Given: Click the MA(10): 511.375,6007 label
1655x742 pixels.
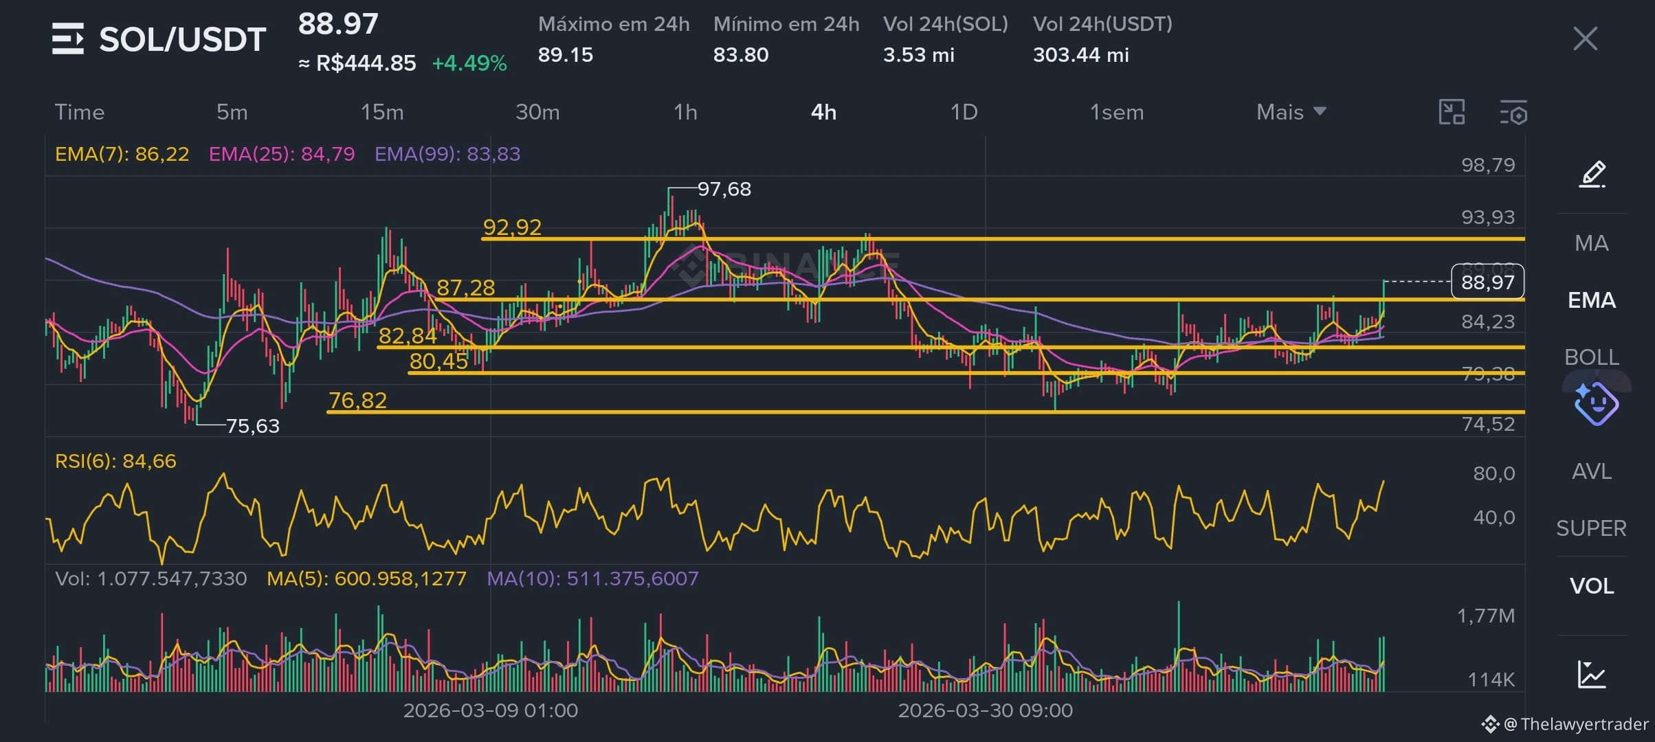Looking at the screenshot, I should pos(592,578).
